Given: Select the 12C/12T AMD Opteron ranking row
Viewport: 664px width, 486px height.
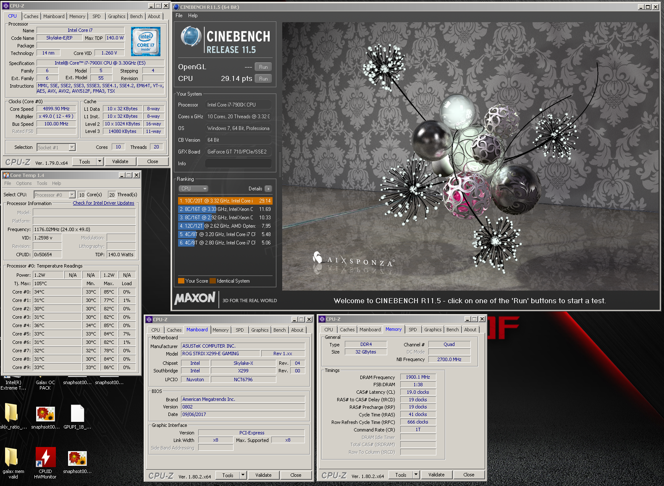Looking at the screenshot, I should click(225, 226).
